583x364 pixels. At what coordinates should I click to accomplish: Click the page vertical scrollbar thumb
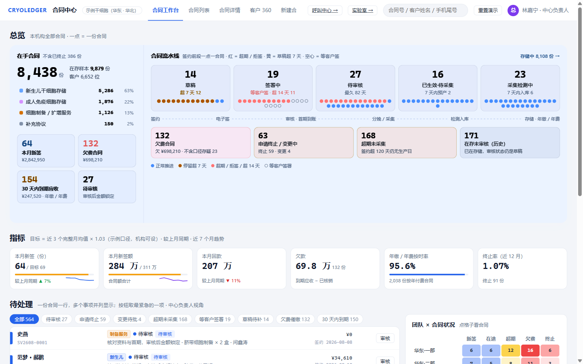pos(580,102)
